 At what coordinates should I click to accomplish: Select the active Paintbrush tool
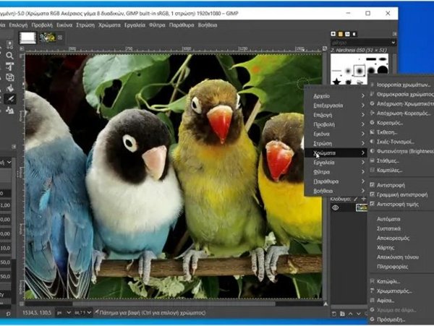point(9,99)
